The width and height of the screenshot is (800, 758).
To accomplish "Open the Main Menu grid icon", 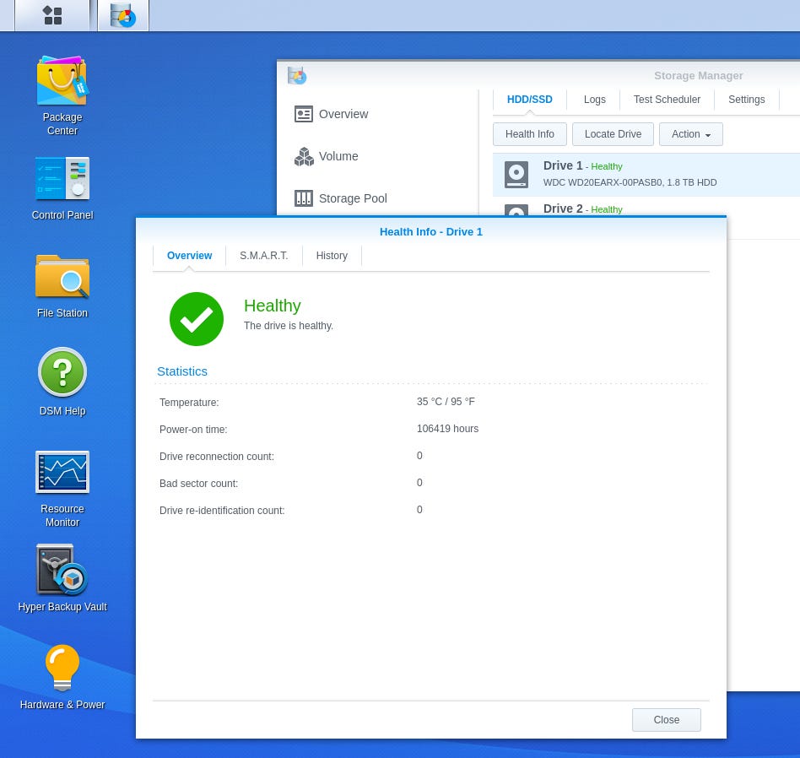I will pyautogui.click(x=52, y=15).
